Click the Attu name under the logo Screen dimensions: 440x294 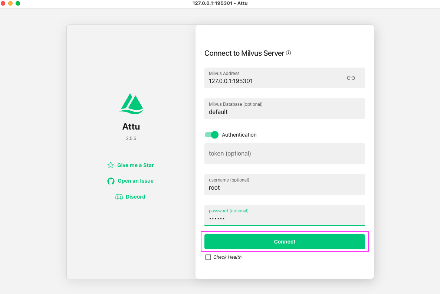click(x=131, y=126)
